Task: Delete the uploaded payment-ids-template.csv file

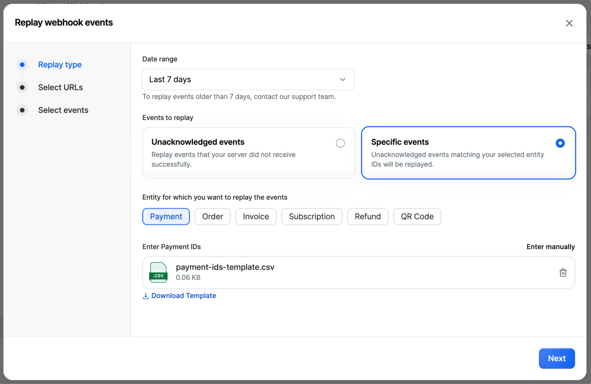Action: (x=563, y=272)
